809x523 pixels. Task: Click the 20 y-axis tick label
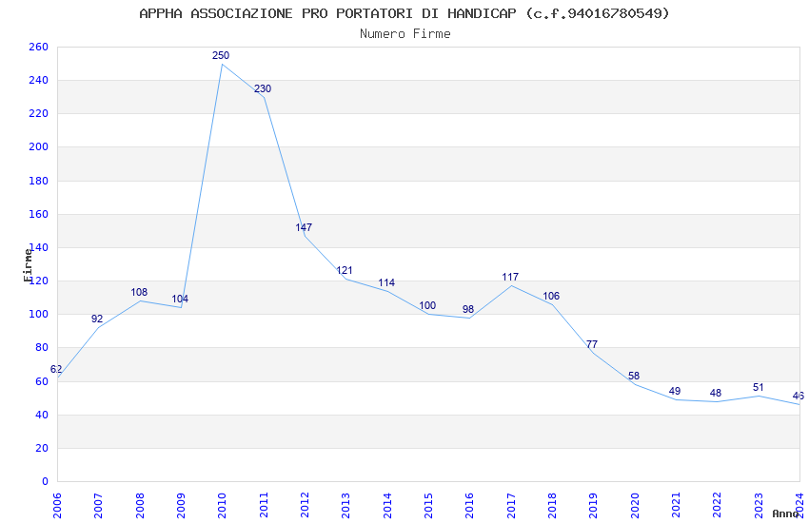(x=42, y=448)
